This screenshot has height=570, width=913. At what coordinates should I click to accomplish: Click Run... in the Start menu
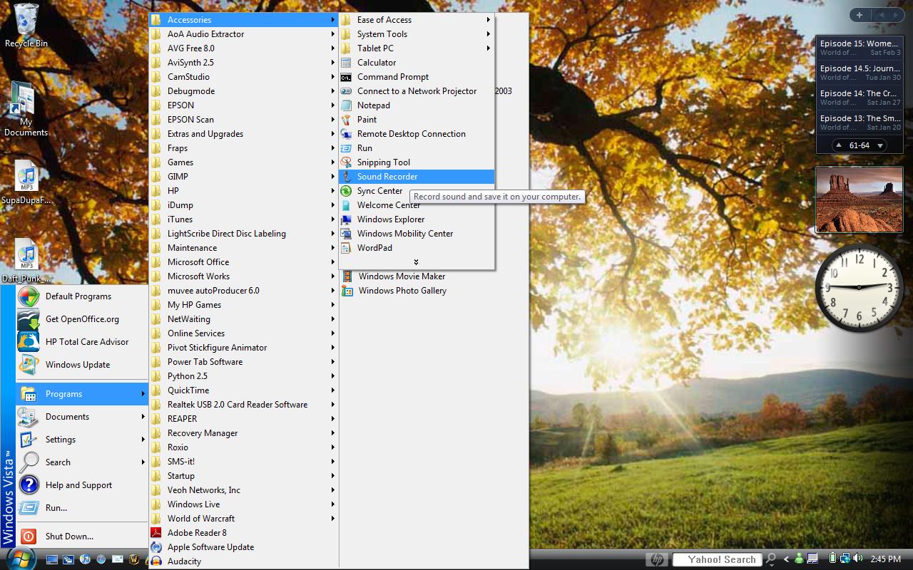tap(82, 508)
